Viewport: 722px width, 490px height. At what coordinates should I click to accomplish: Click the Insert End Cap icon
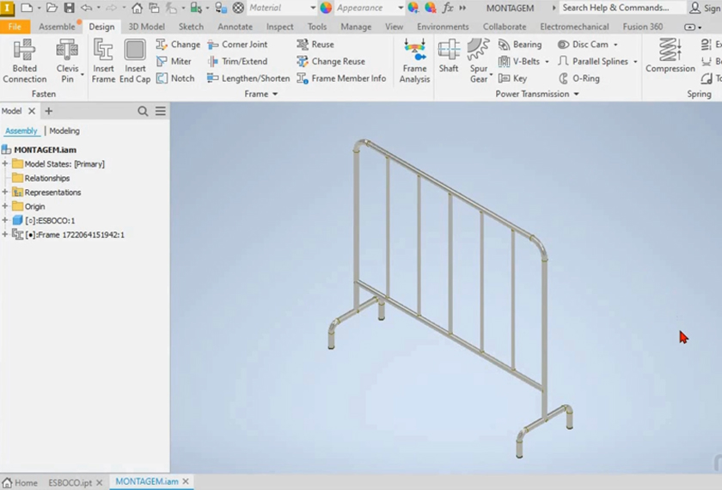tap(135, 61)
